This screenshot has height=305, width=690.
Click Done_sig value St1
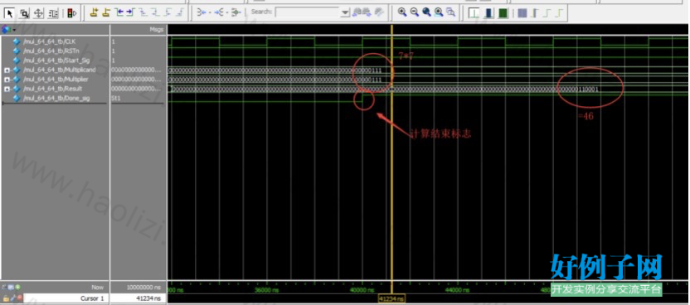117,99
